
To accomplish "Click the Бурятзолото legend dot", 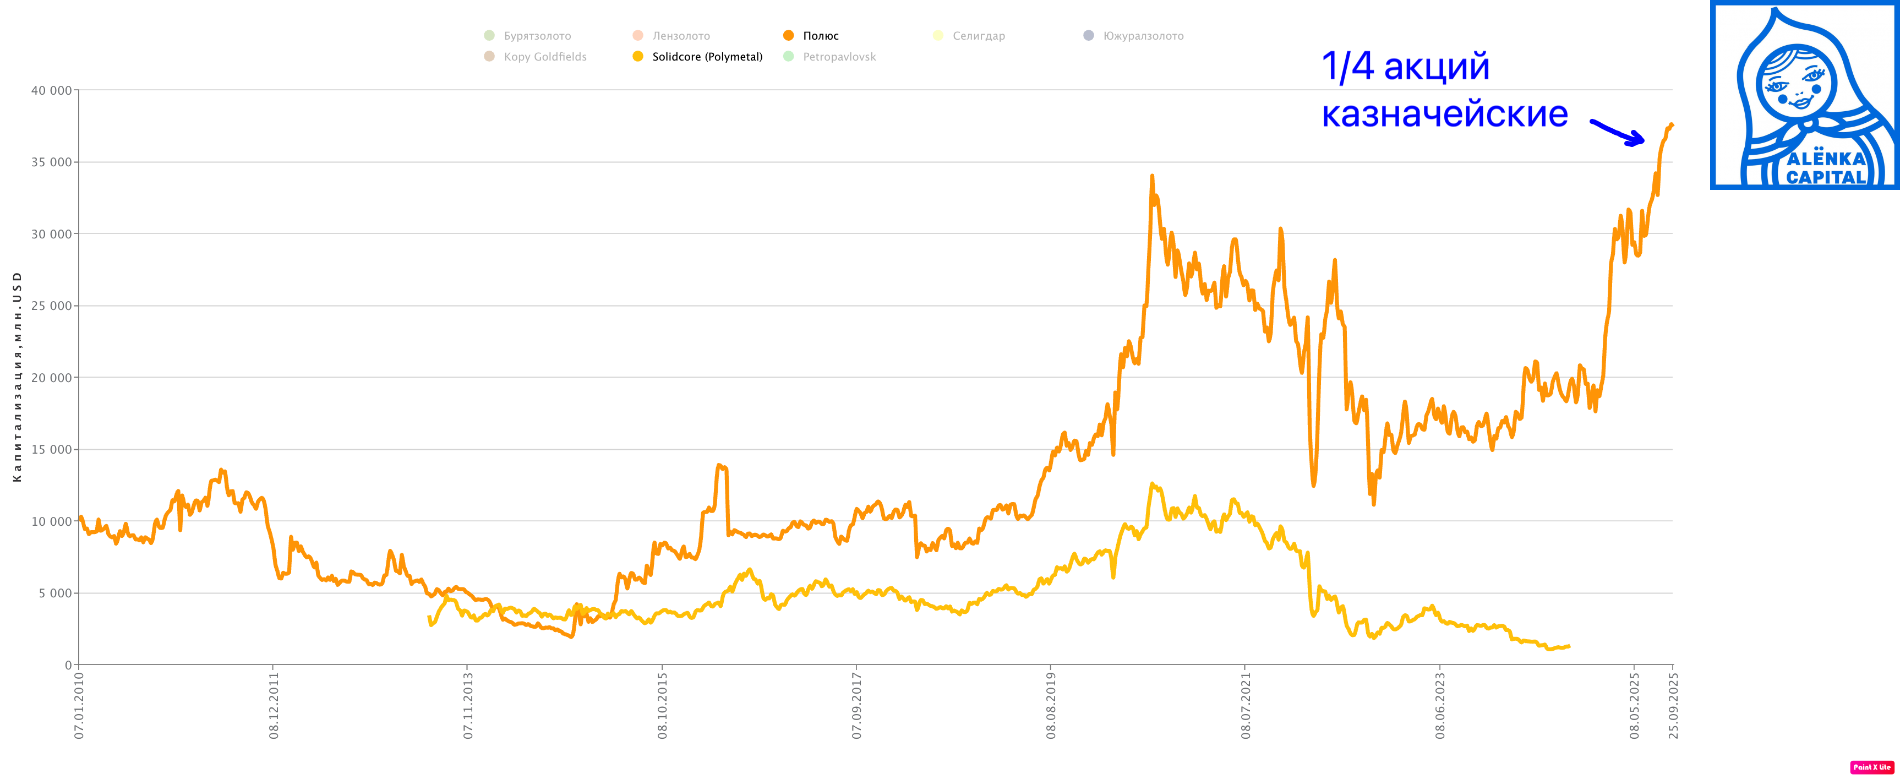I will tap(489, 35).
